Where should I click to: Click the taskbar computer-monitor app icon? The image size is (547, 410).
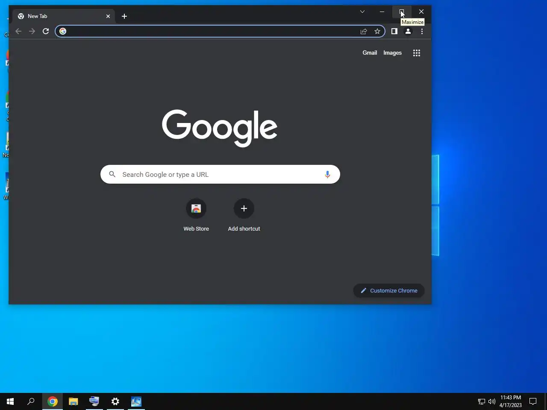tap(94, 401)
